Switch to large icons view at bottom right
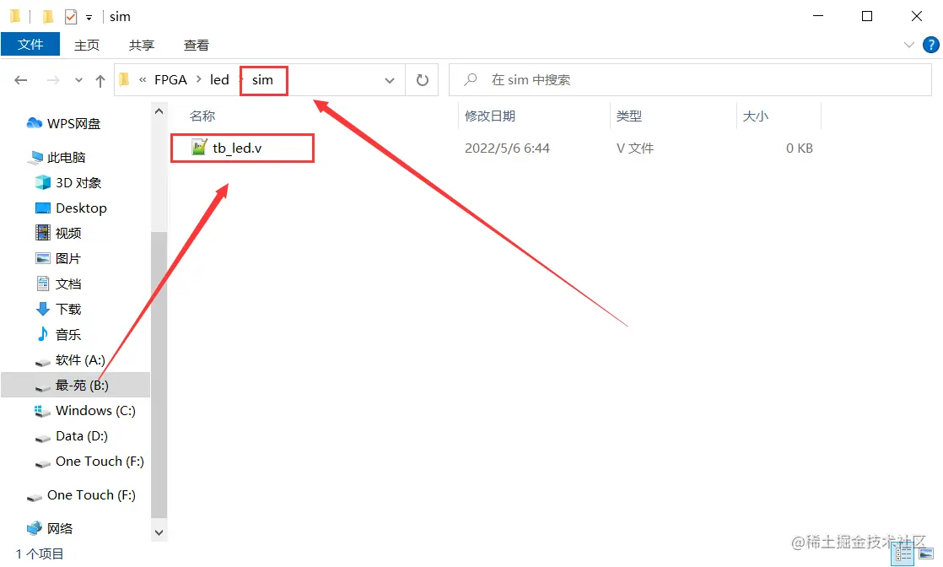The width and height of the screenshot is (943, 567). pyautogui.click(x=925, y=553)
